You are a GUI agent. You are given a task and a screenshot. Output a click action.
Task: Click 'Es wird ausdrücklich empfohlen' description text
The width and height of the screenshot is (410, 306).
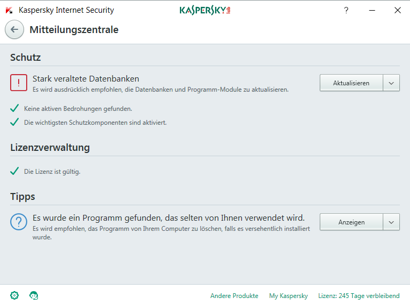(x=161, y=90)
